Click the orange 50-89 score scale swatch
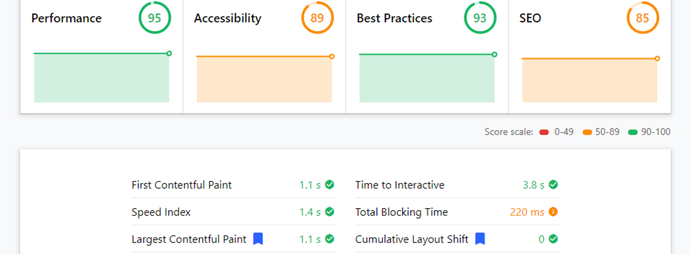The height and width of the screenshot is (254, 690). 587,132
